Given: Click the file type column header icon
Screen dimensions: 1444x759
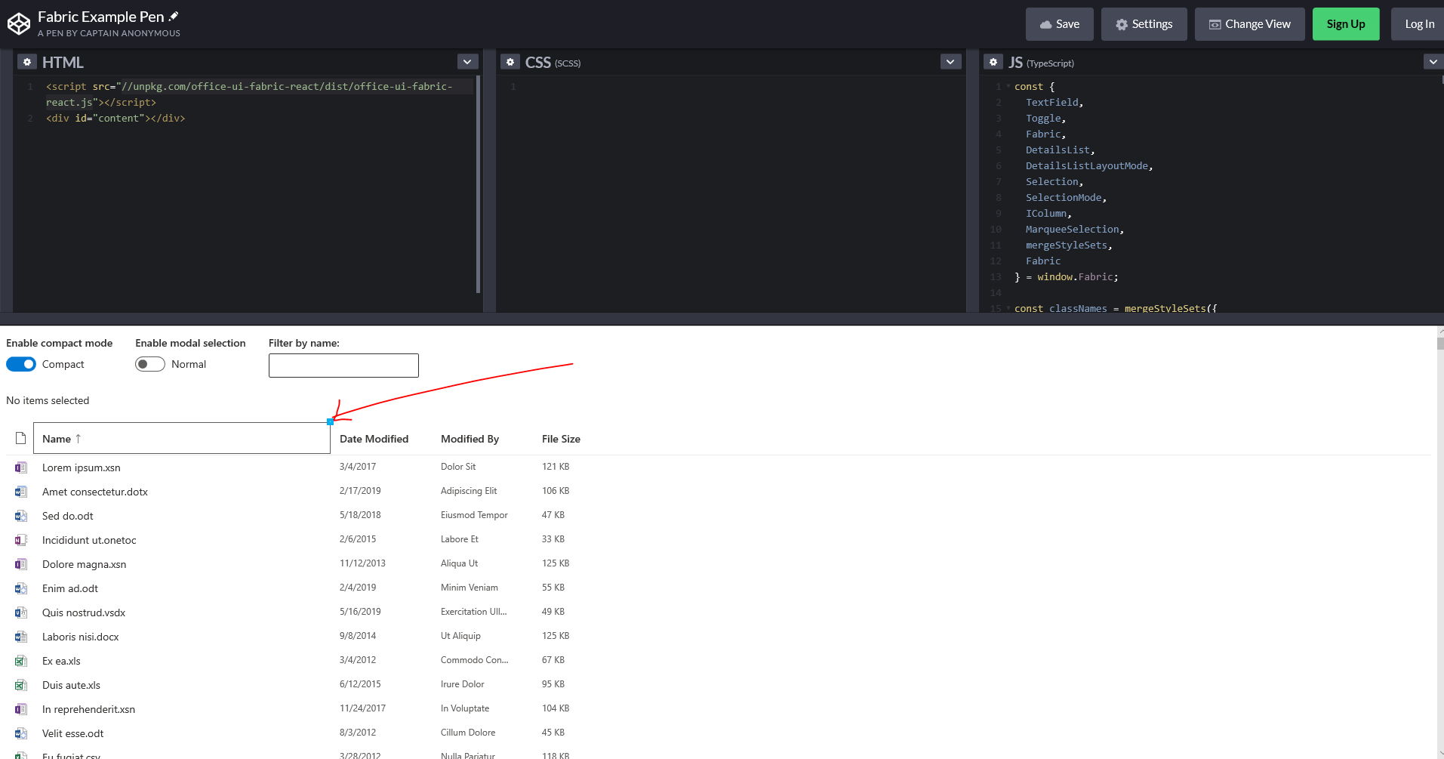Looking at the screenshot, I should [20, 438].
